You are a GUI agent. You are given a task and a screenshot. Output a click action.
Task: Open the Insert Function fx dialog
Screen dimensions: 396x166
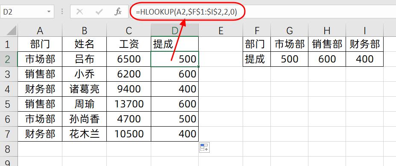(x=118, y=12)
